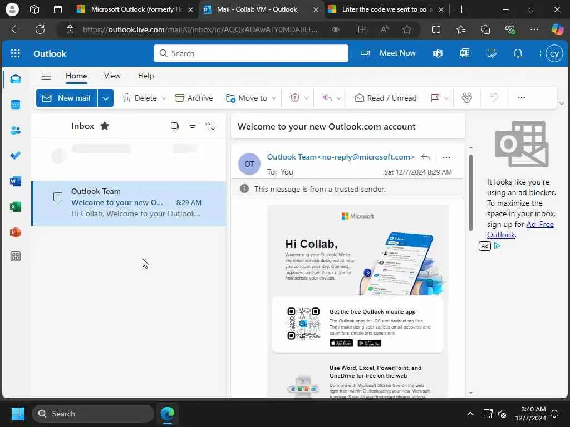
Task: Click the Select mode icon beside Inbox
Action: point(175,126)
